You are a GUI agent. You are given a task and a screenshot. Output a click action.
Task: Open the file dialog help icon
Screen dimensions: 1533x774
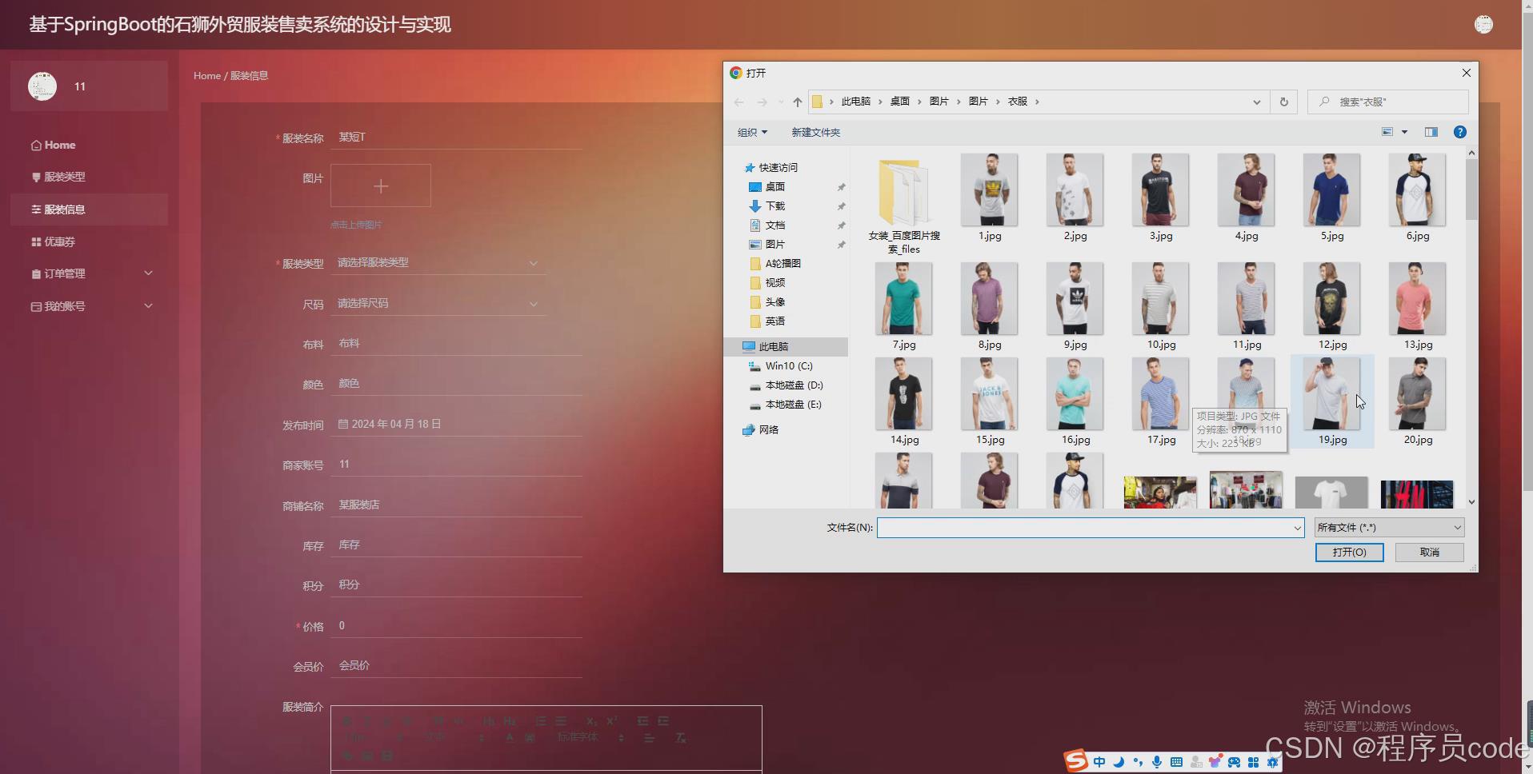1460,132
